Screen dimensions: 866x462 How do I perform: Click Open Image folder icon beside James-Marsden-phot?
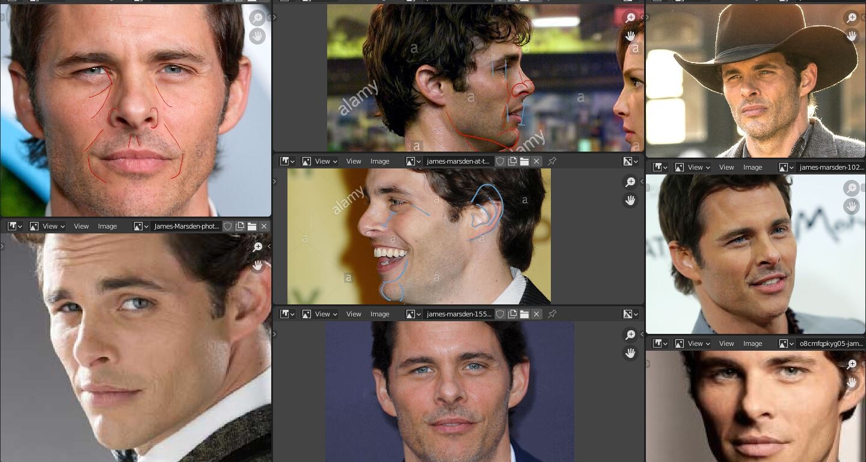pos(252,226)
